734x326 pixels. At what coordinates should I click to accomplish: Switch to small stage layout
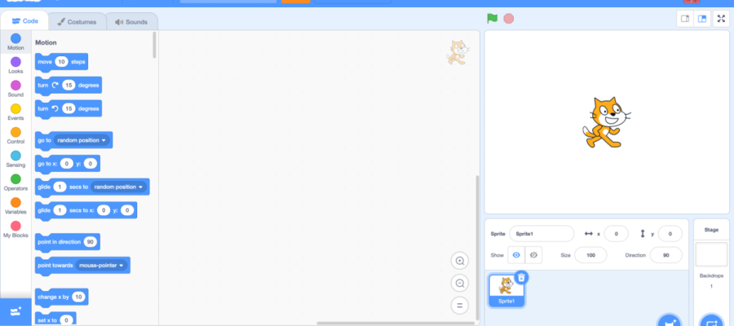point(685,19)
